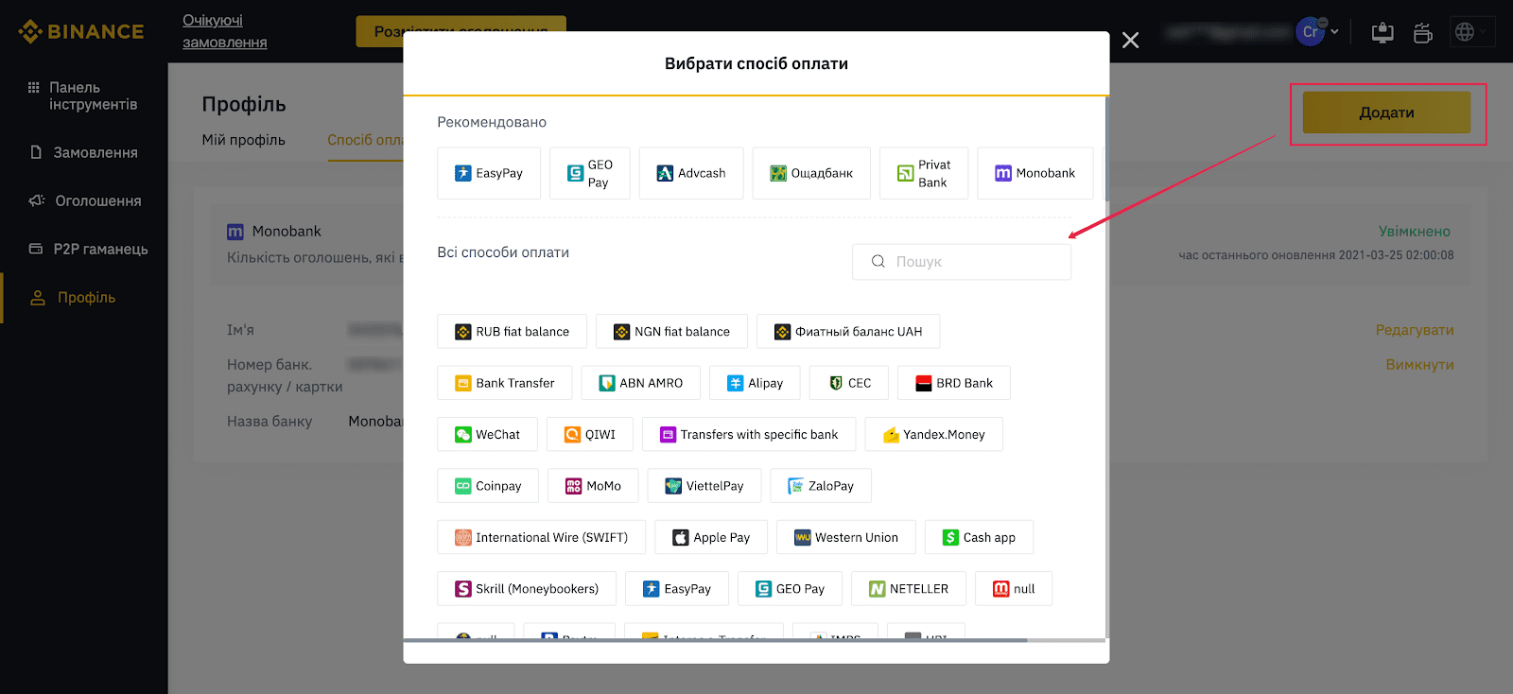Image resolution: width=1513 pixels, height=694 pixels.
Task: Select NETELLER payment method
Action: click(909, 589)
